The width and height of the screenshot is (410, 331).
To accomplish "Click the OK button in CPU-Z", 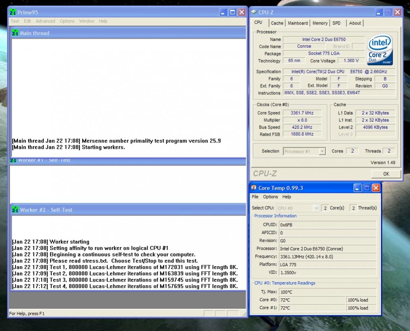I will click(x=386, y=174).
